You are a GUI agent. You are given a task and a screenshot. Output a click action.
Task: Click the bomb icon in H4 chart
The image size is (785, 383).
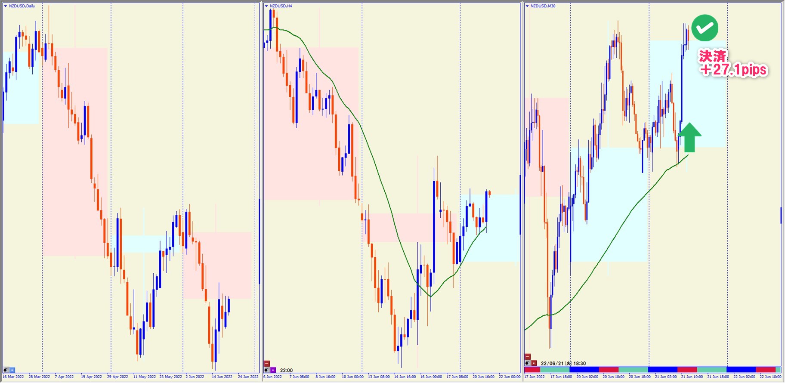pyautogui.click(x=267, y=370)
